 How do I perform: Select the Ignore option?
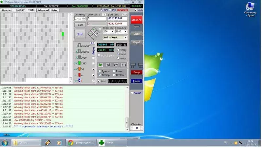[x=100, y=71]
